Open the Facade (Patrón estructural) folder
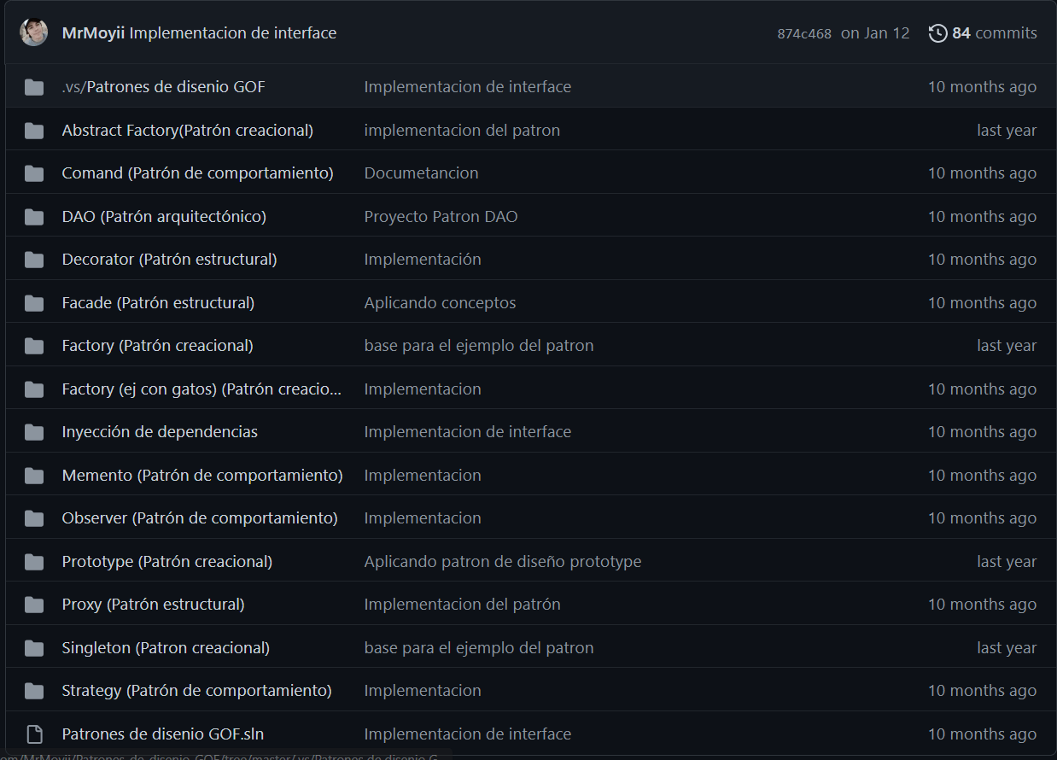 (158, 303)
